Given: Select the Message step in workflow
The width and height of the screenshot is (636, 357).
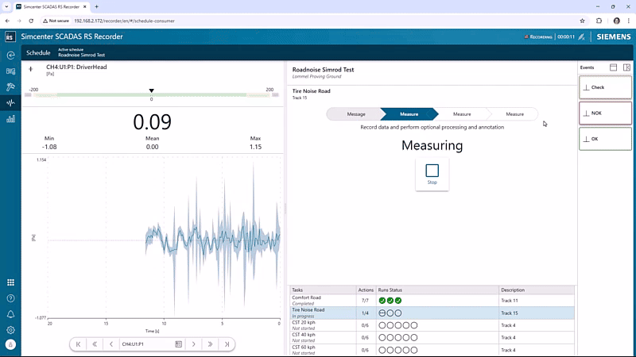Looking at the screenshot, I should pyautogui.click(x=356, y=114).
